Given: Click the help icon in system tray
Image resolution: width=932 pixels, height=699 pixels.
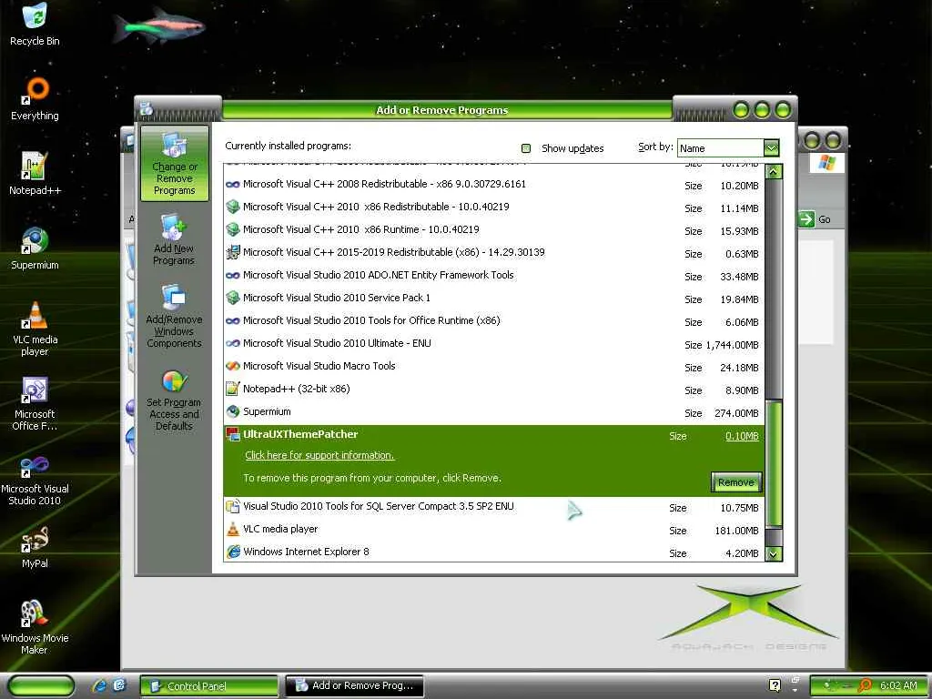Looking at the screenshot, I should pos(775,685).
